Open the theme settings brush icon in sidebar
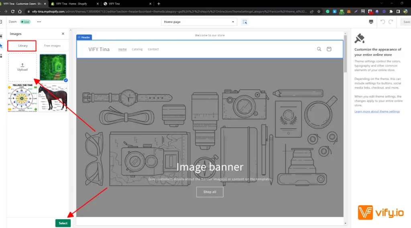Screen dimensions: 411x228 [1, 46]
